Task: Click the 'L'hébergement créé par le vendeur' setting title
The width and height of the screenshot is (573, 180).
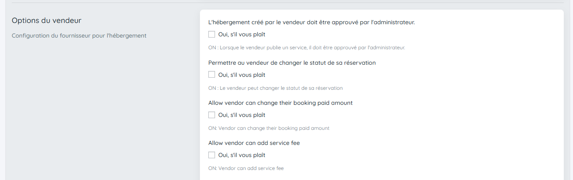Action: (x=311, y=22)
